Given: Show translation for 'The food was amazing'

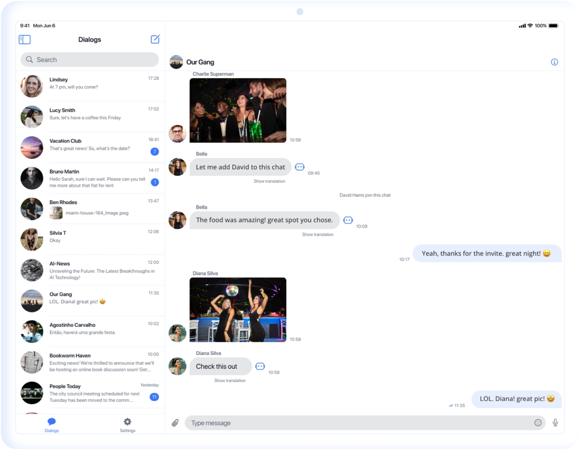Looking at the screenshot, I should (x=318, y=235).
